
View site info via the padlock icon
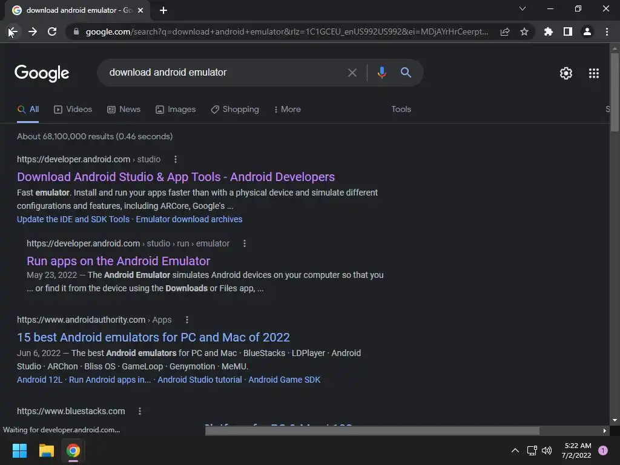click(76, 31)
